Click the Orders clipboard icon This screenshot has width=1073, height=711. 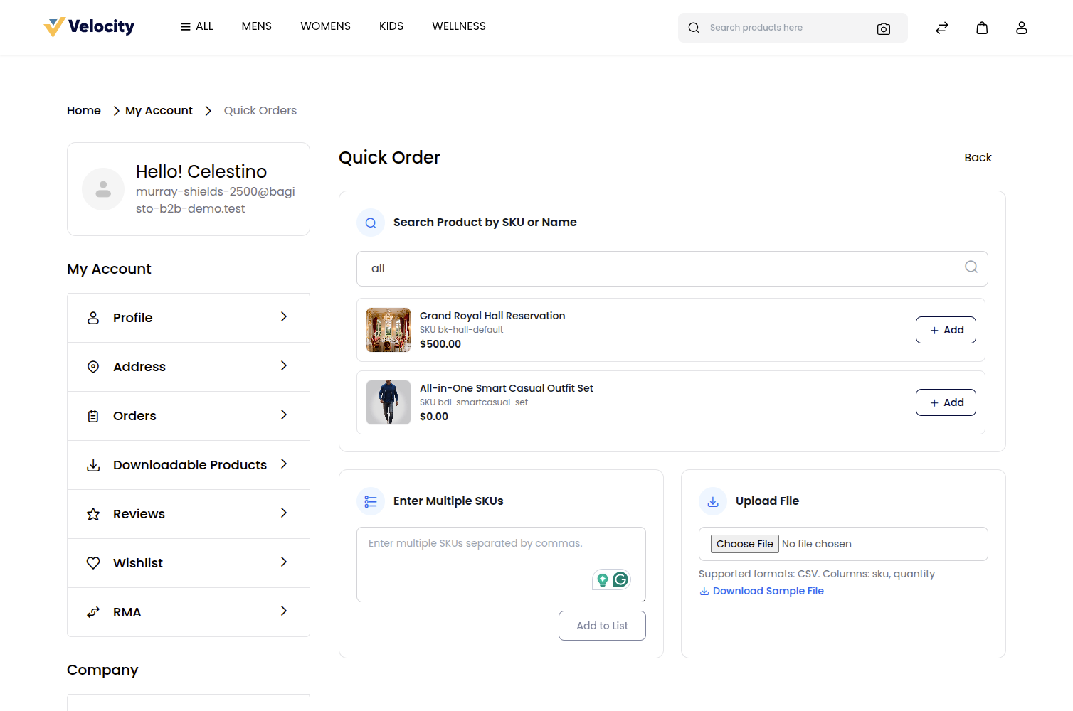[x=93, y=416]
